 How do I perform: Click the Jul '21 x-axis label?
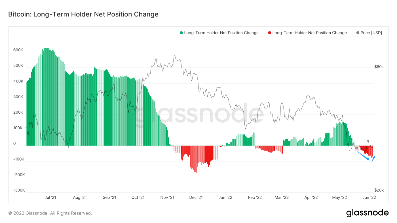click(x=50, y=197)
